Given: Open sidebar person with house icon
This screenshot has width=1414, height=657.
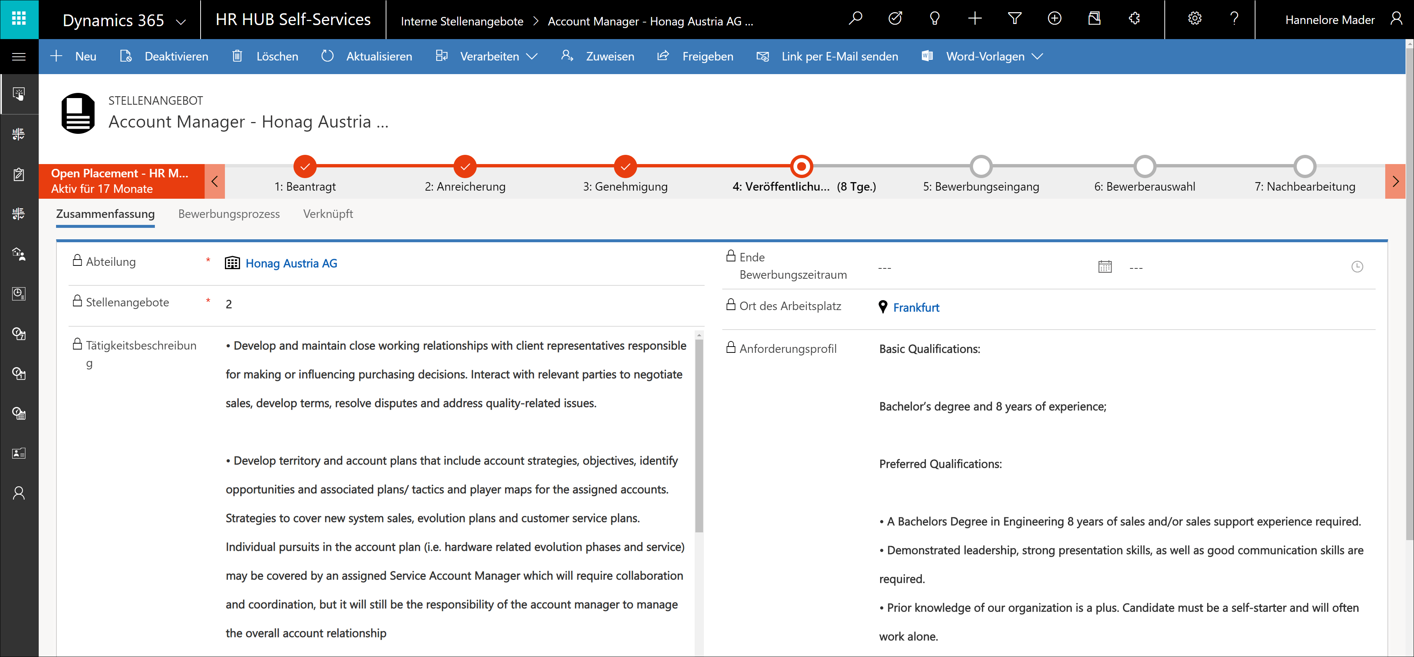Looking at the screenshot, I should (x=19, y=254).
